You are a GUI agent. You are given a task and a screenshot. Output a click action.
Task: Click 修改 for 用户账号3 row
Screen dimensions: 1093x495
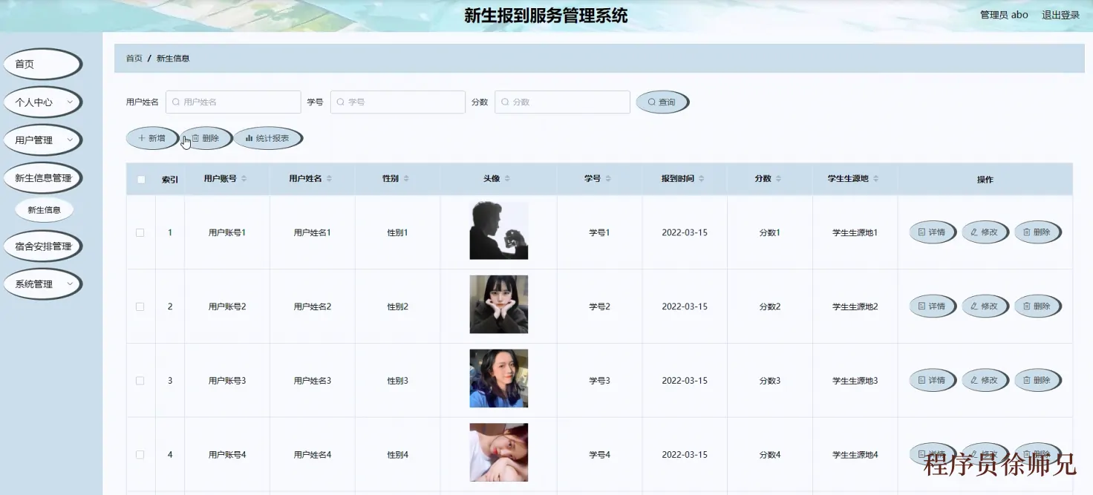tap(985, 381)
